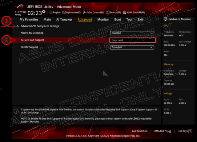Click the Hot Keys question mark icon

click(190, 131)
